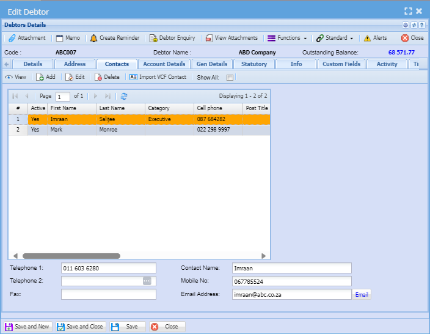The height and width of the screenshot is (334, 430).
Task: Open the Custom Fields tab
Action: tap(341, 64)
